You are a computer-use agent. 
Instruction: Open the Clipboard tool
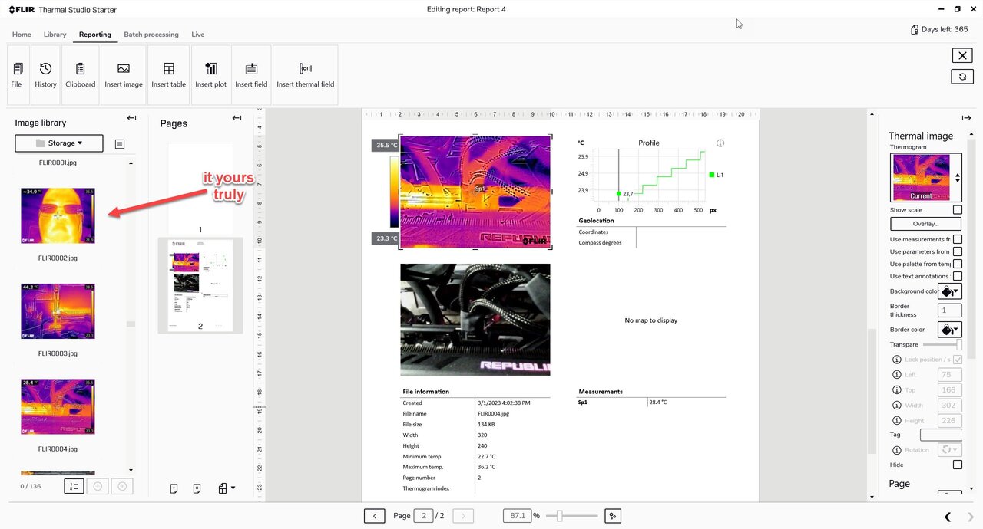coord(80,70)
